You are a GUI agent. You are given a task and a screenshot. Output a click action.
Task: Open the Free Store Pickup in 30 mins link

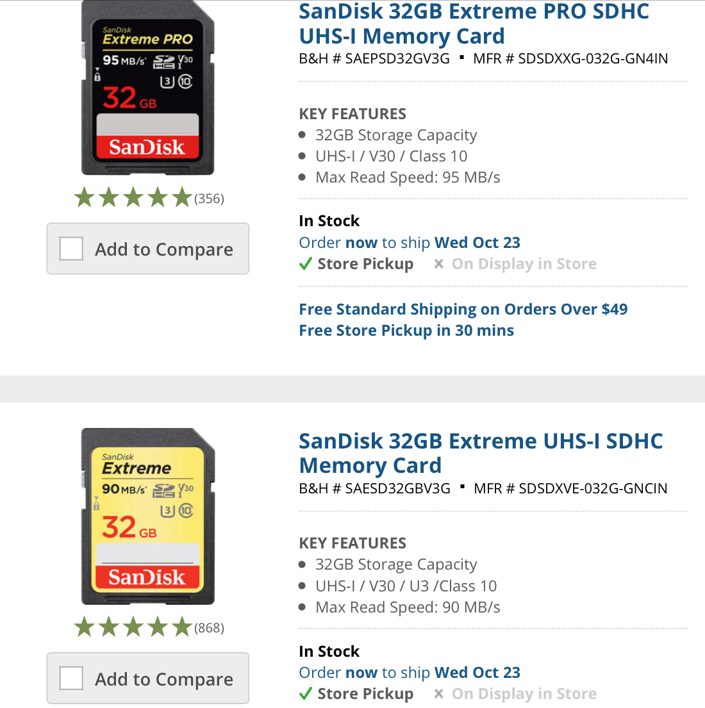point(406,330)
